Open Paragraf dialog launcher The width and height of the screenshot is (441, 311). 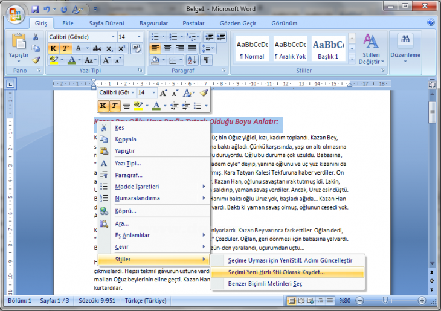[224, 70]
